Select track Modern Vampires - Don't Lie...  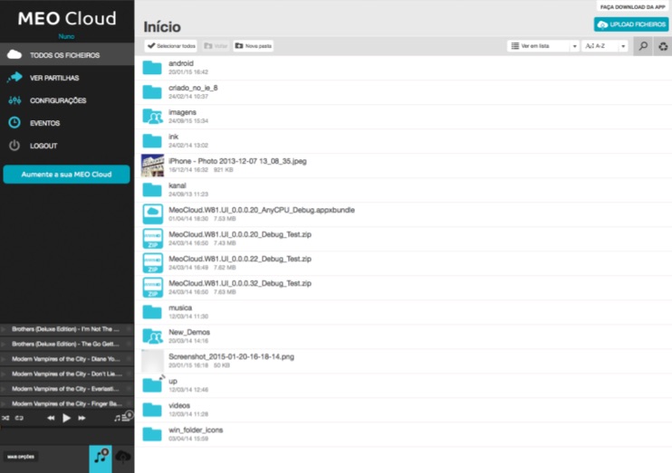coord(67,374)
